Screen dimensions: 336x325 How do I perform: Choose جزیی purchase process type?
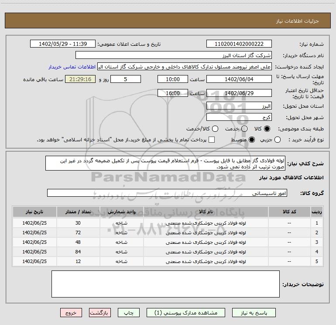point(277,140)
